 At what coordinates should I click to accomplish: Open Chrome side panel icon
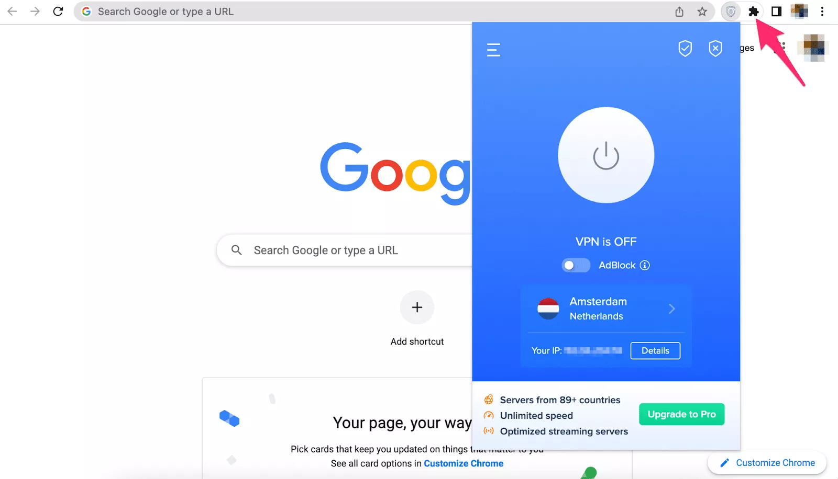(x=776, y=12)
